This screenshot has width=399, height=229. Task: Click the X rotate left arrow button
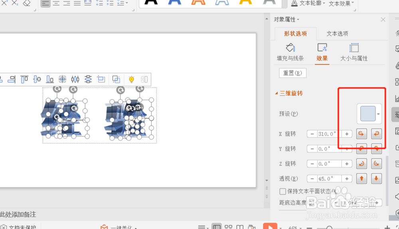point(361,134)
